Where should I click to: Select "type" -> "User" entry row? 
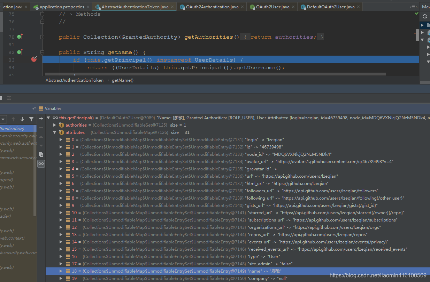(238, 256)
